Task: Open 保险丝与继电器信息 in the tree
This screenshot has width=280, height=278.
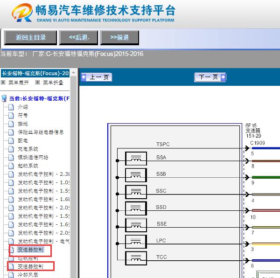Action: pos(41,132)
